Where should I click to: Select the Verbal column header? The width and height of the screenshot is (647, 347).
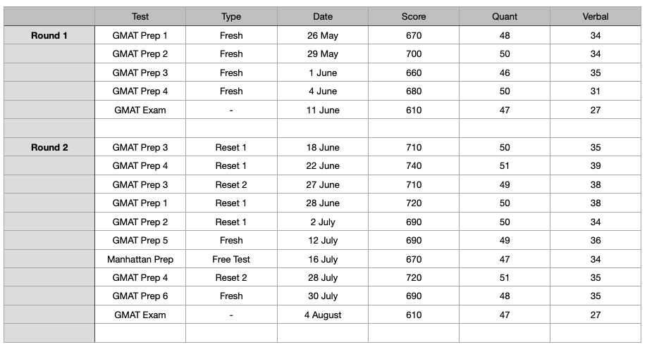[x=596, y=16]
